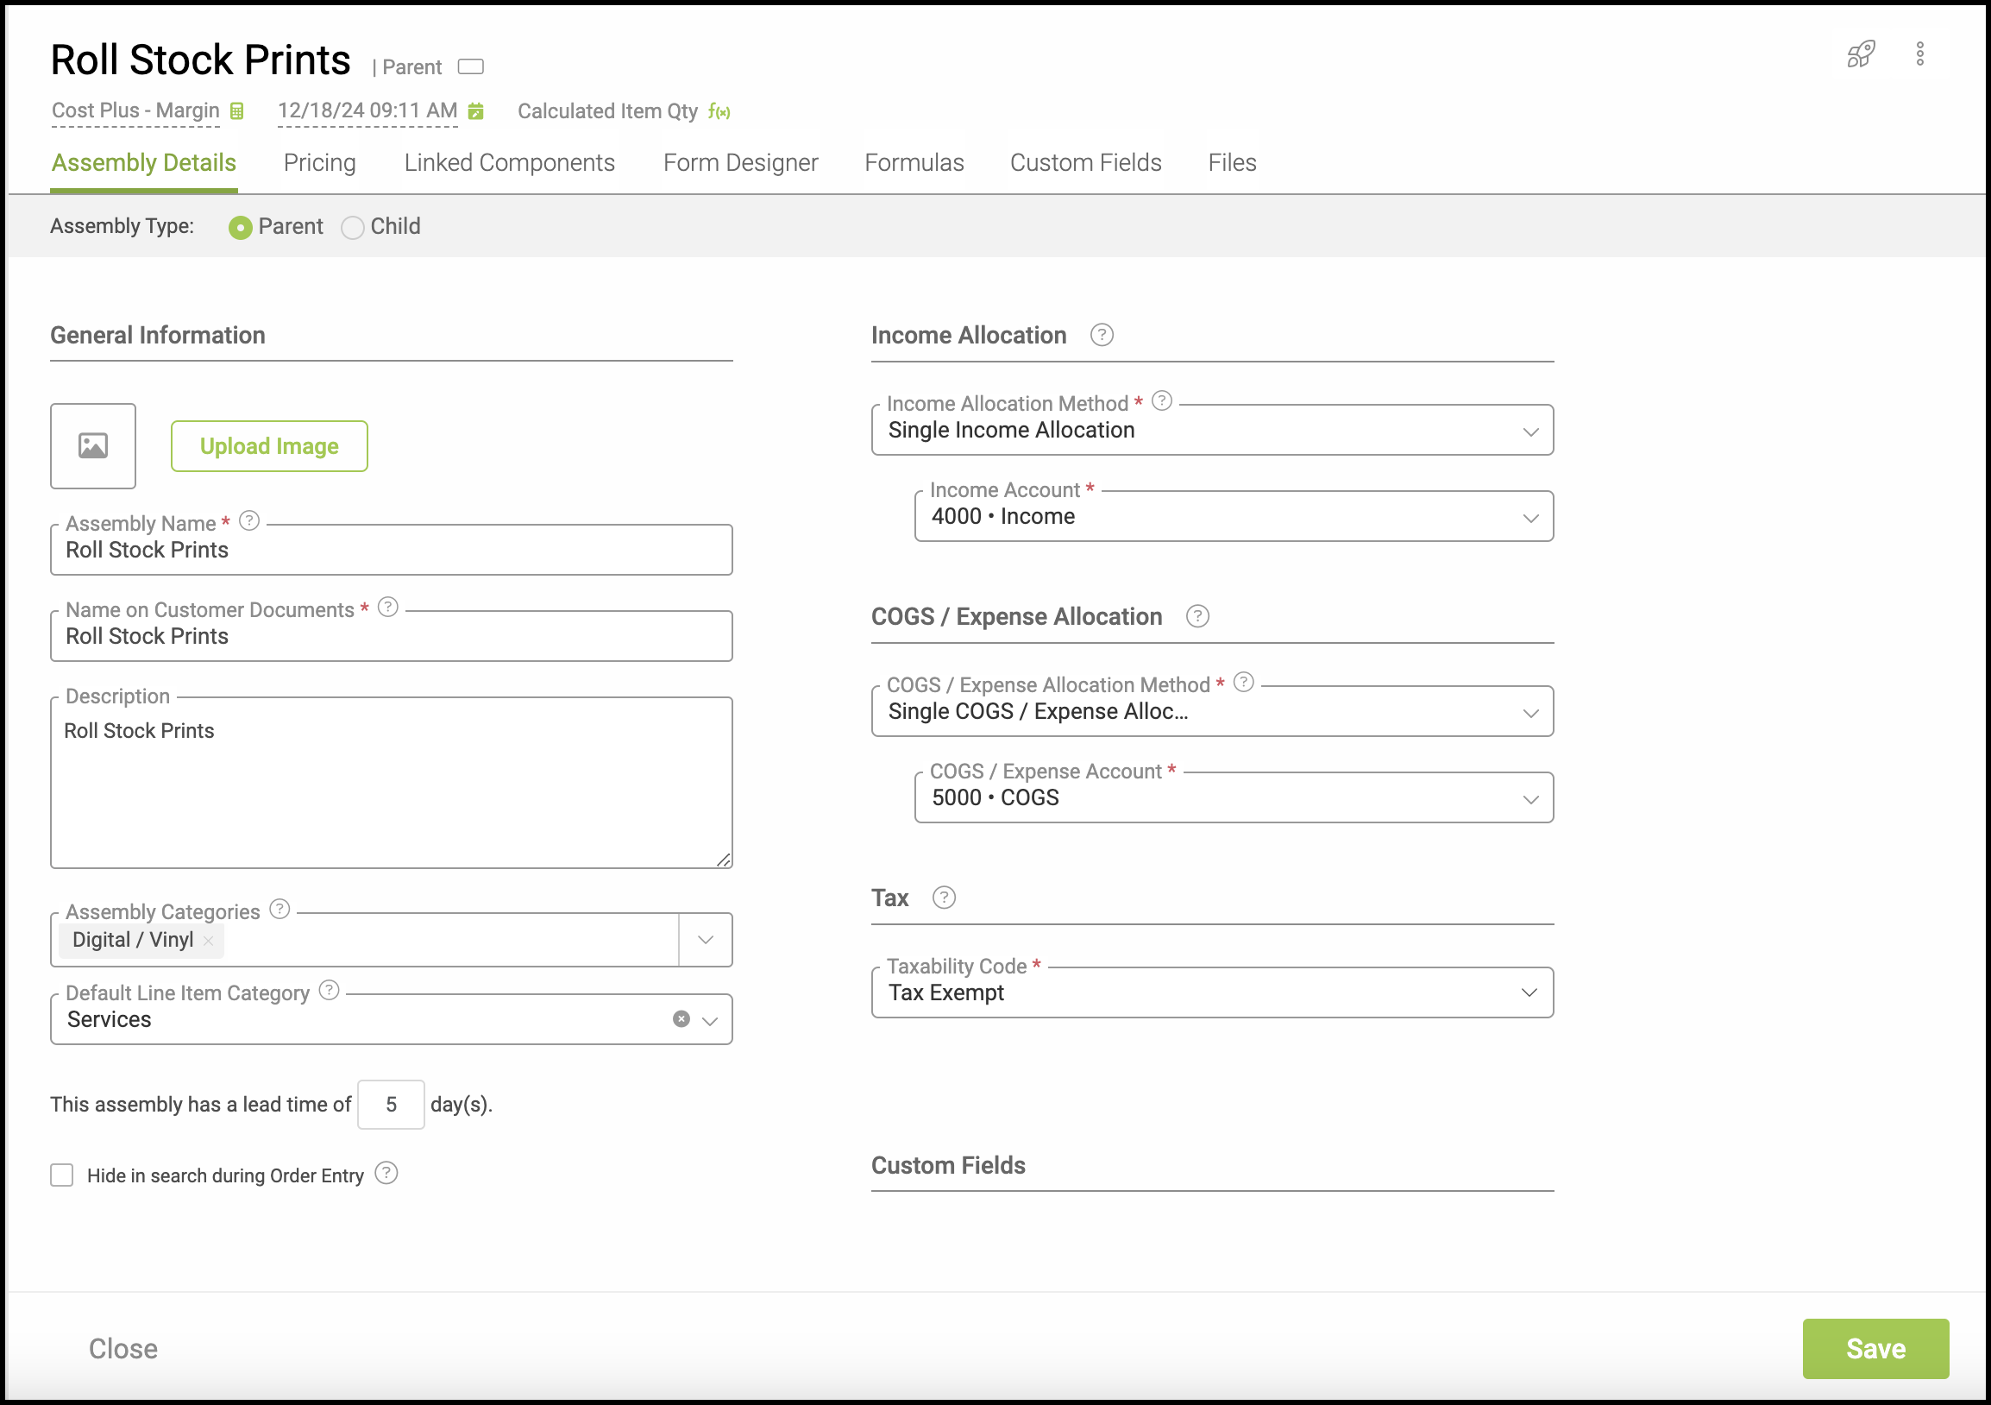Click the image placeholder thumbnail
Screen dimensions: 1991x1405
[93, 446]
